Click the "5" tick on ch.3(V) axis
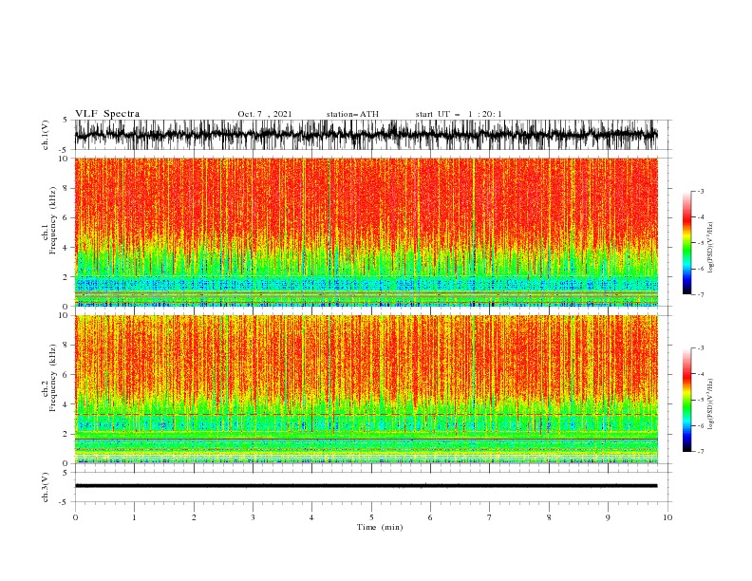The image size is (752, 581). [x=66, y=472]
